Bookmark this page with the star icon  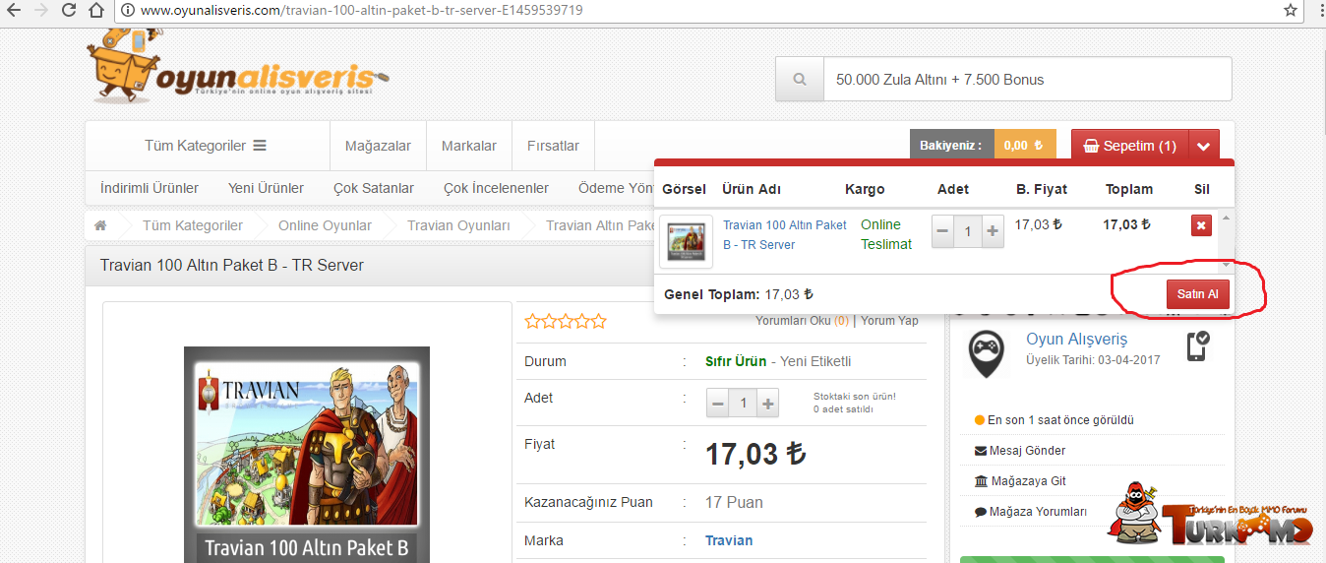[1291, 10]
